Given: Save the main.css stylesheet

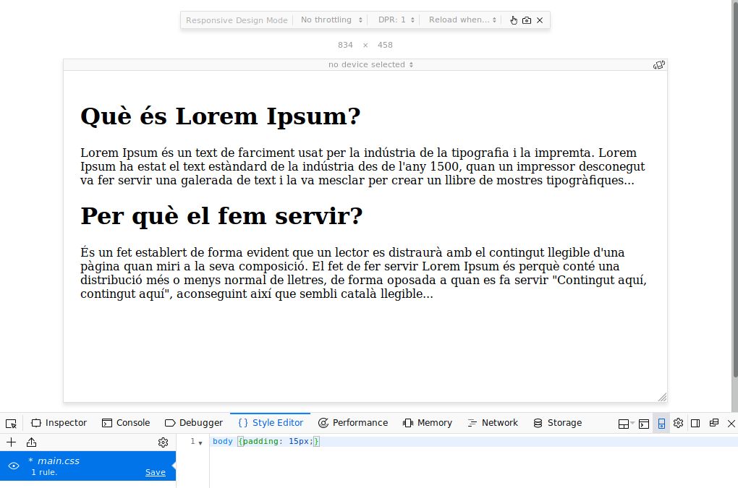Looking at the screenshot, I should pyautogui.click(x=155, y=472).
